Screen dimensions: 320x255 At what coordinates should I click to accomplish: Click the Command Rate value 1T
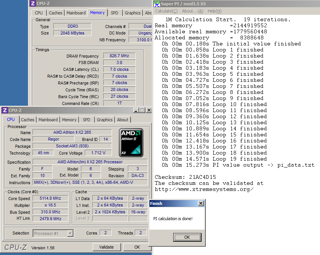(x=120, y=103)
